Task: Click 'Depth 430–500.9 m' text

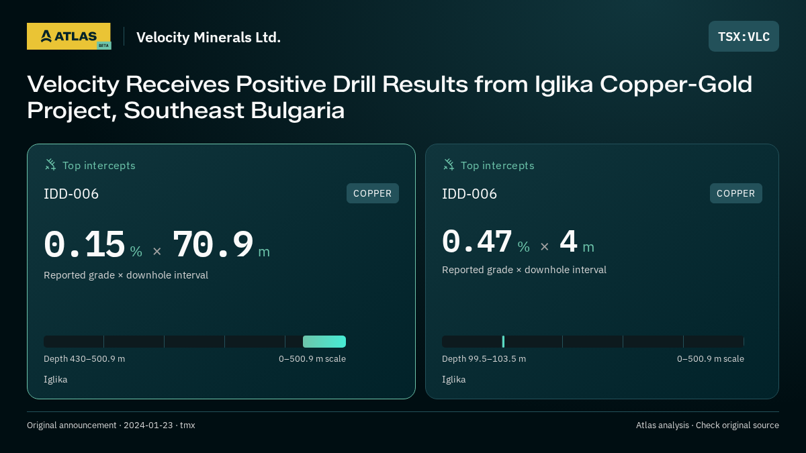Action: click(84, 359)
